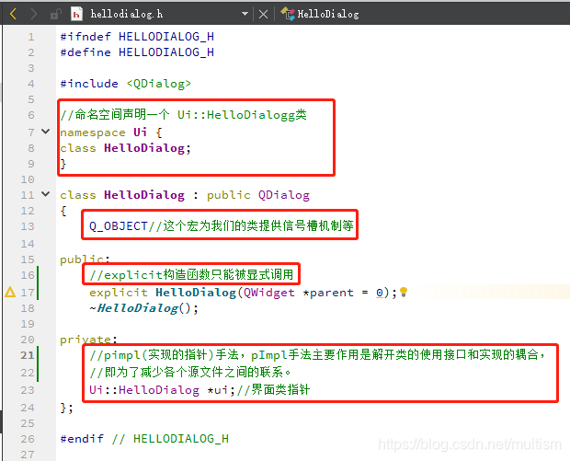Go back using the yellow left arrow
570x461 pixels.
click(13, 14)
